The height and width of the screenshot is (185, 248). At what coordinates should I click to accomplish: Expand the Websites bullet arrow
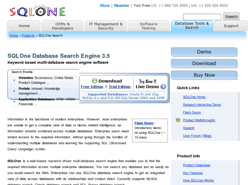click(x=14, y=80)
